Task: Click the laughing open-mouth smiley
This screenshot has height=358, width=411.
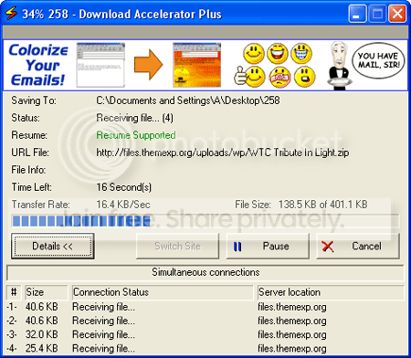Action: [278, 53]
